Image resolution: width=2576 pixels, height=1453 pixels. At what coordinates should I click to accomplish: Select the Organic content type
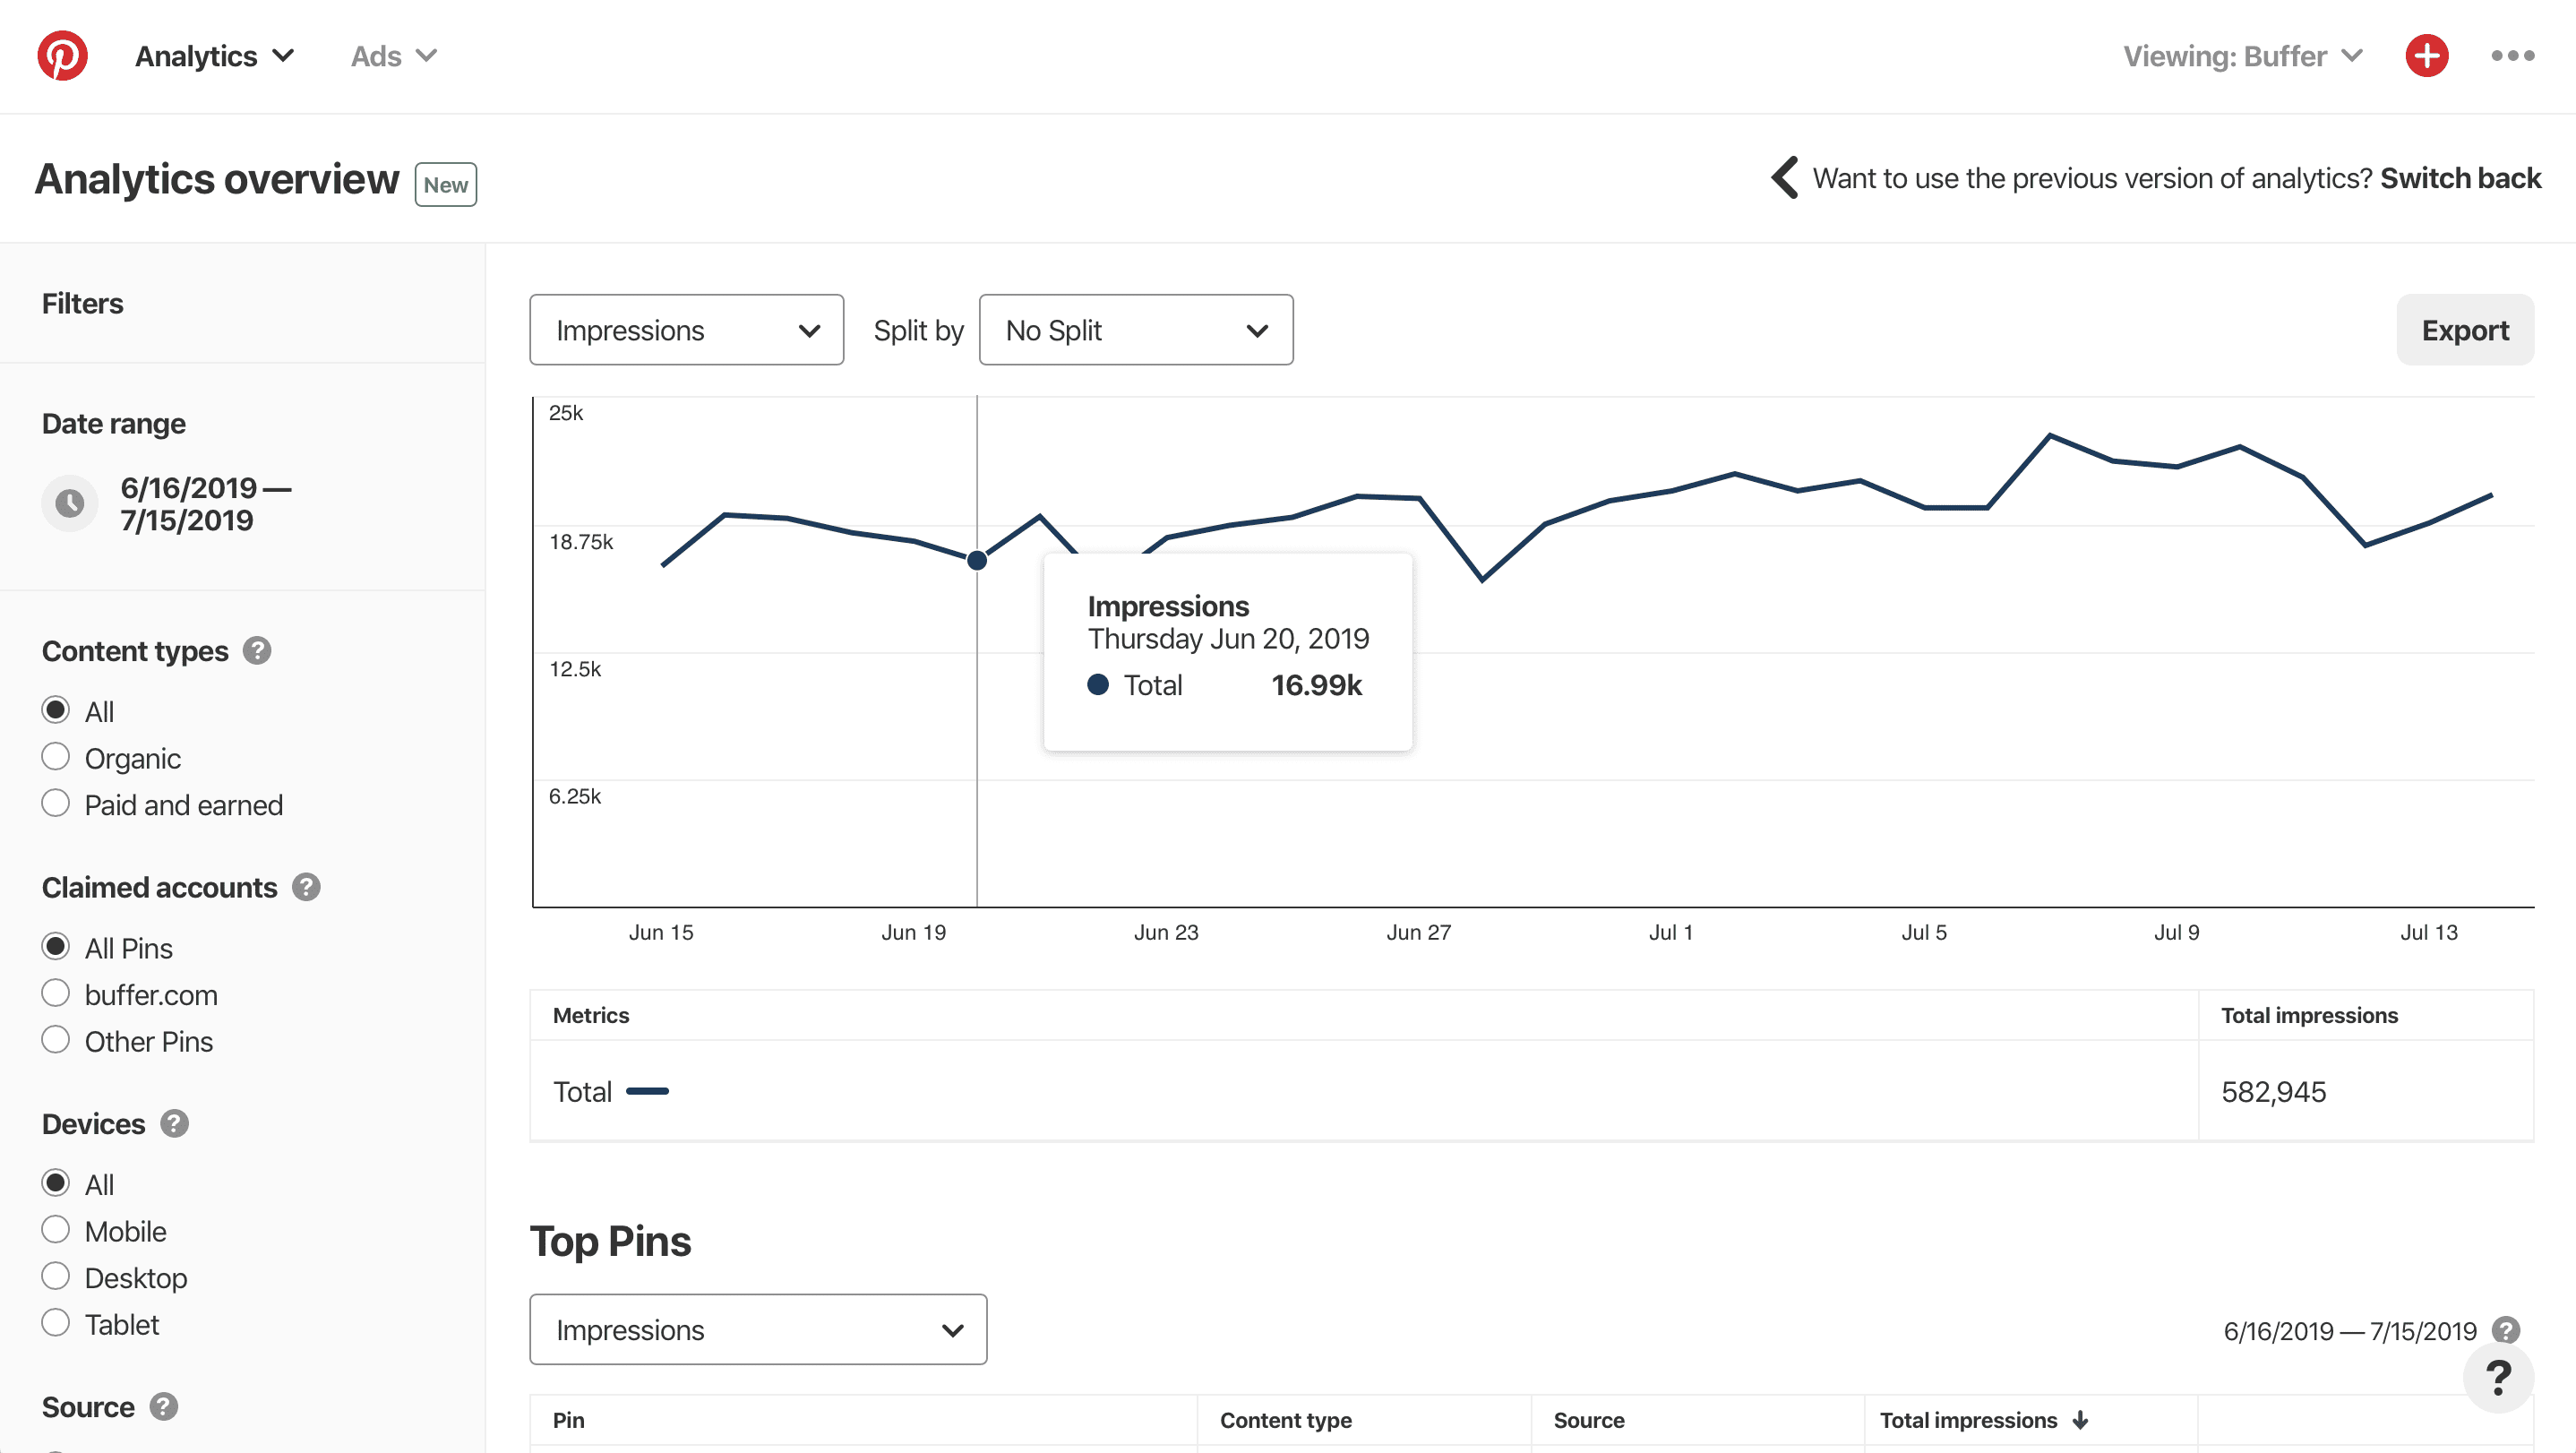coord(56,756)
